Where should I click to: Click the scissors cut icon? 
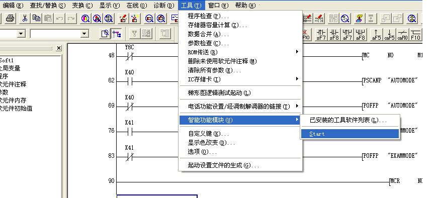tap(25, 18)
